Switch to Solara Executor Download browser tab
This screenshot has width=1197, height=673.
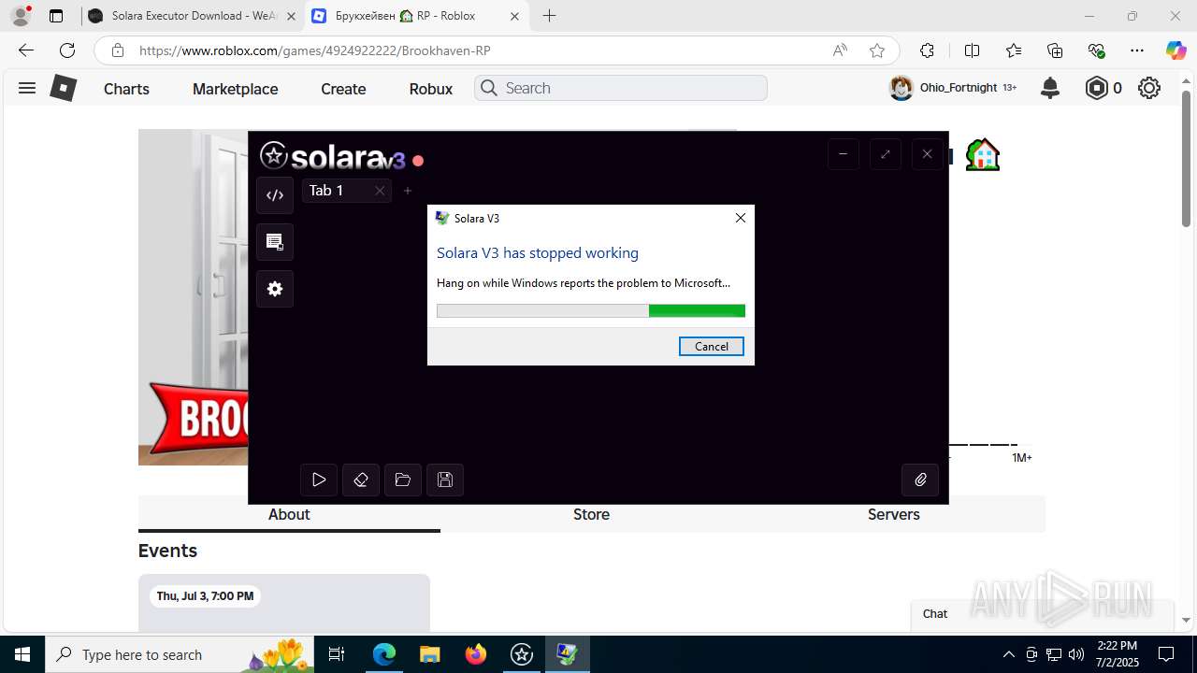pos(193,16)
